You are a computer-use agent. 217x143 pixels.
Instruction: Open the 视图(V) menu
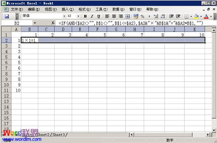click(51, 9)
